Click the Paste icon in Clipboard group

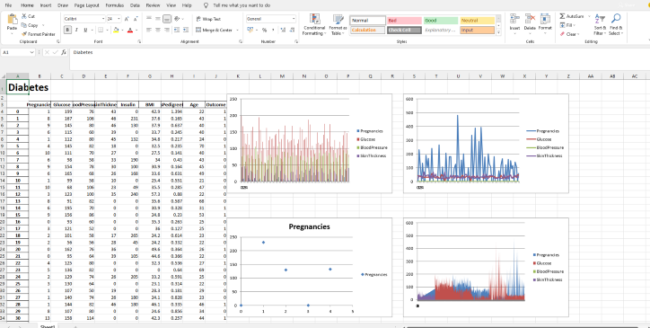(12, 19)
